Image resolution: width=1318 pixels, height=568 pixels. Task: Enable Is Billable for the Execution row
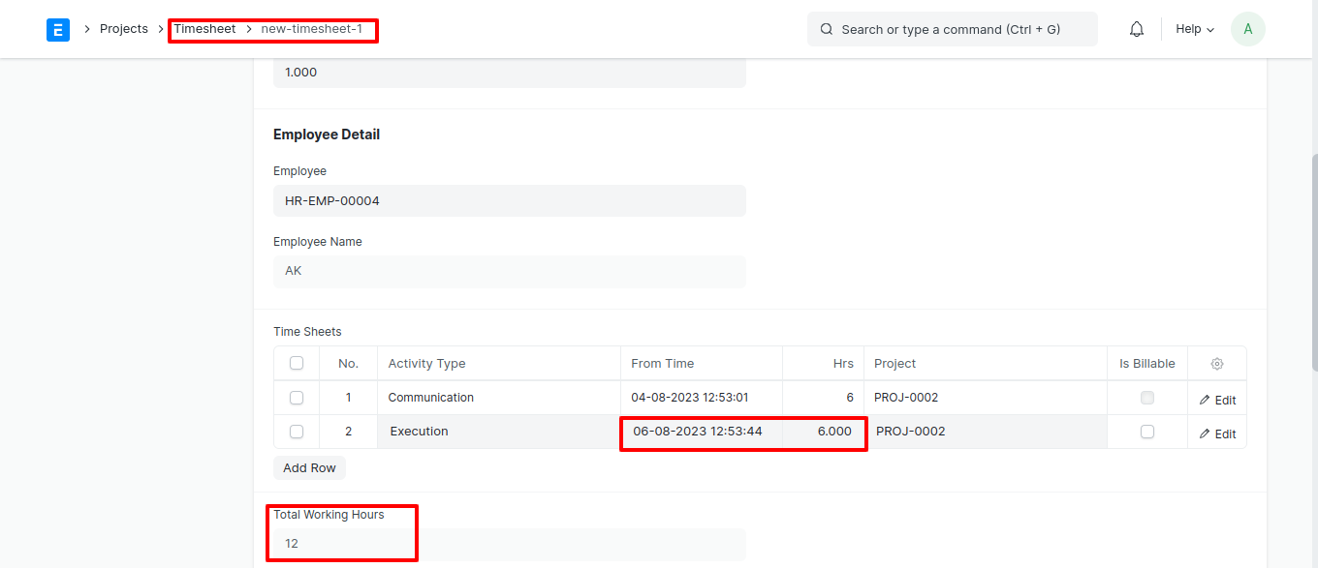(1147, 432)
